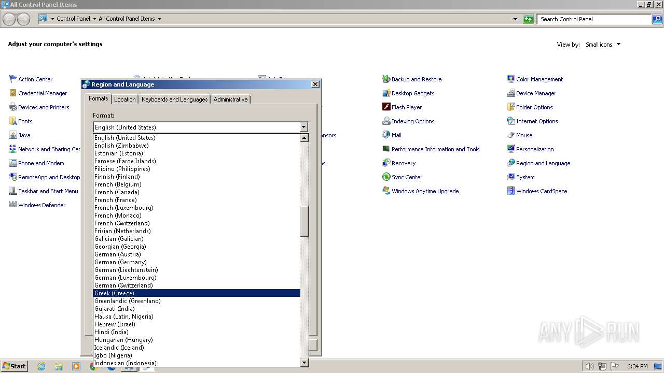The image size is (664, 373).
Task: Switch to the Keyboards and Languages tab
Action: [x=174, y=99]
